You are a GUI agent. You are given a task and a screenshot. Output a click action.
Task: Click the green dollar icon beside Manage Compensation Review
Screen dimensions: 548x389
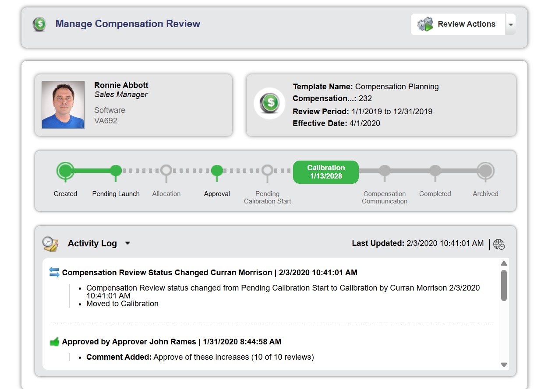[40, 24]
